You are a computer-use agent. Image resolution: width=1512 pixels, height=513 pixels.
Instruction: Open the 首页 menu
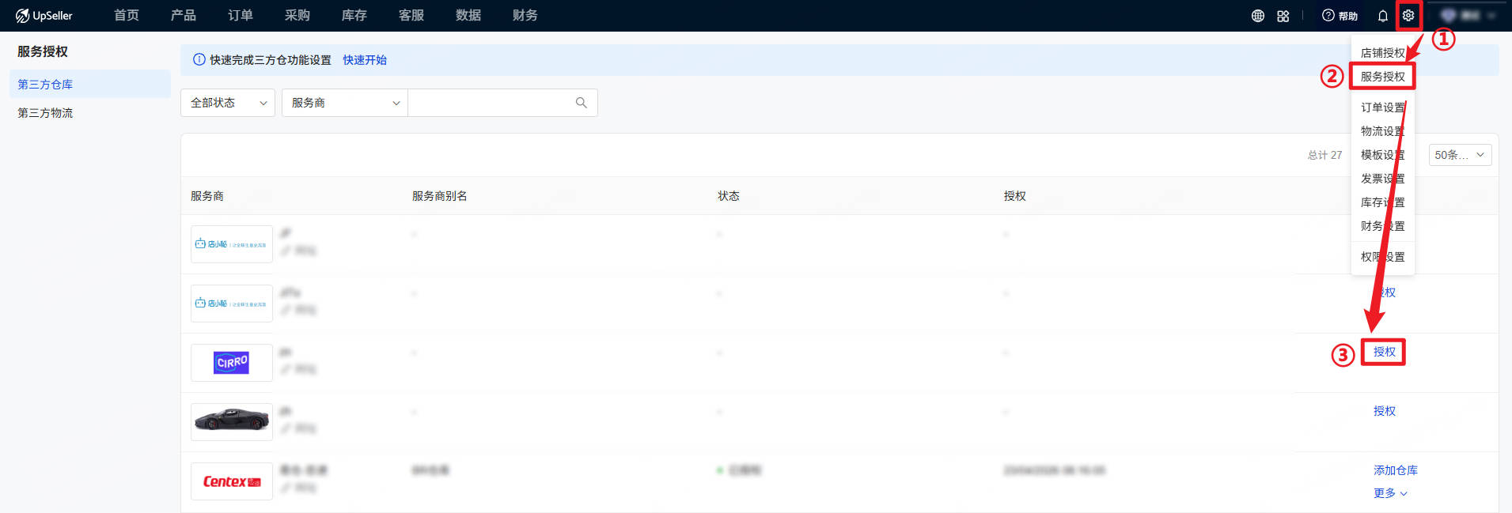pyautogui.click(x=127, y=16)
